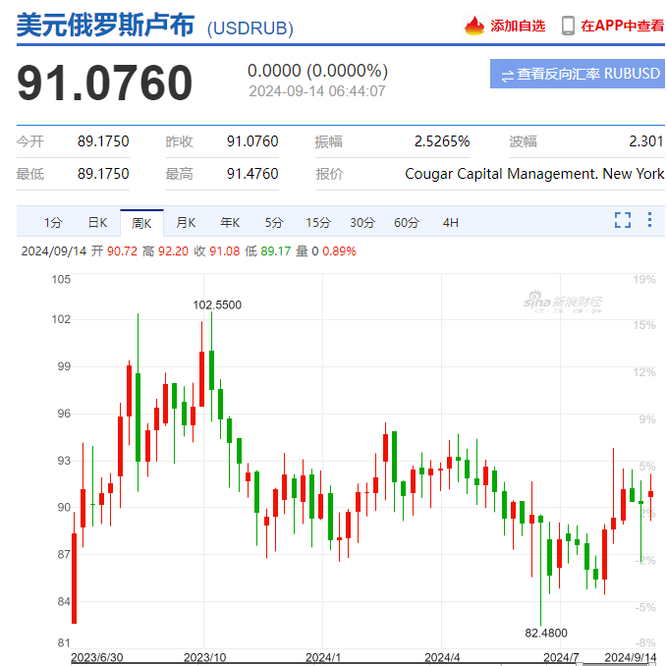
Task: Click the swap arrows on reverse rate button
Action: [x=508, y=76]
